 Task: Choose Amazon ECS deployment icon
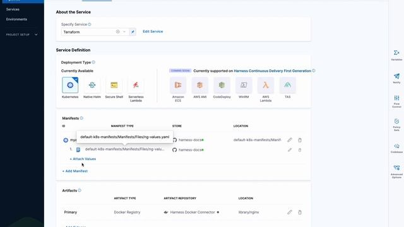[x=178, y=85]
